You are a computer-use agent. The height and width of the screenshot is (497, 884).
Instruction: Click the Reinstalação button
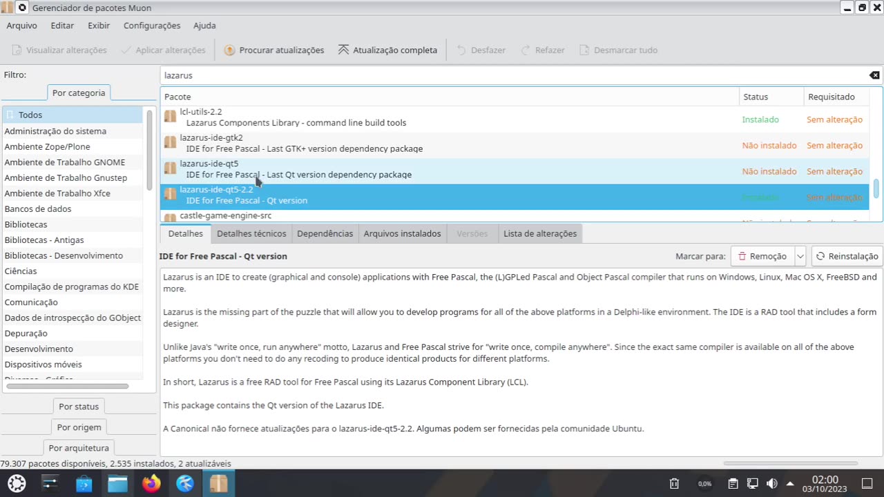point(847,256)
